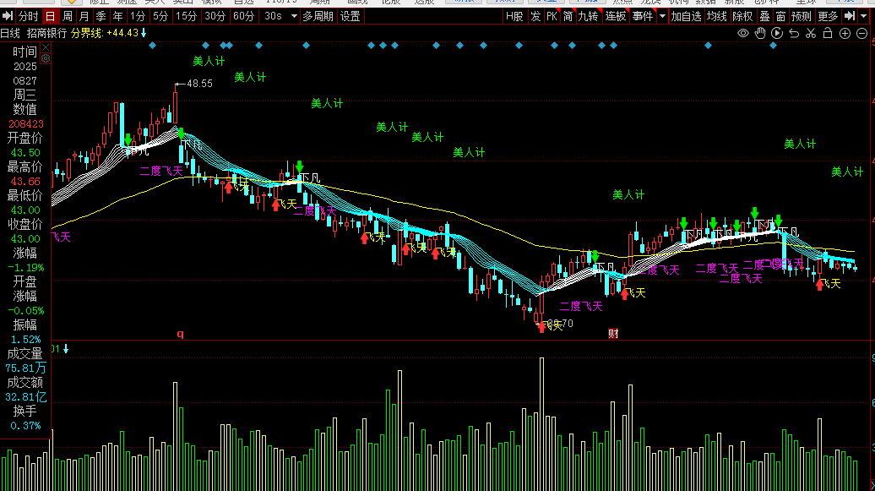Click 换手 0.37% turnover value
The width and height of the screenshot is (875, 491).
pos(25,426)
